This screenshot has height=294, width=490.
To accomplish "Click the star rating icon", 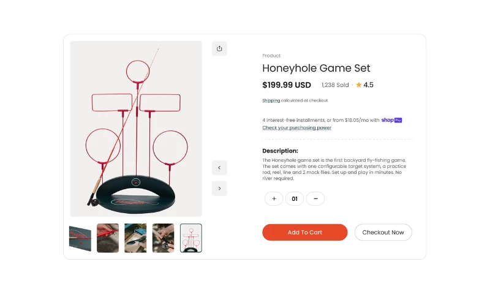I will coord(359,85).
